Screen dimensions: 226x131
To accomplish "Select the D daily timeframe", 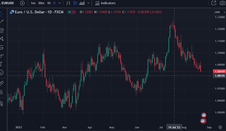I will click(54, 3).
